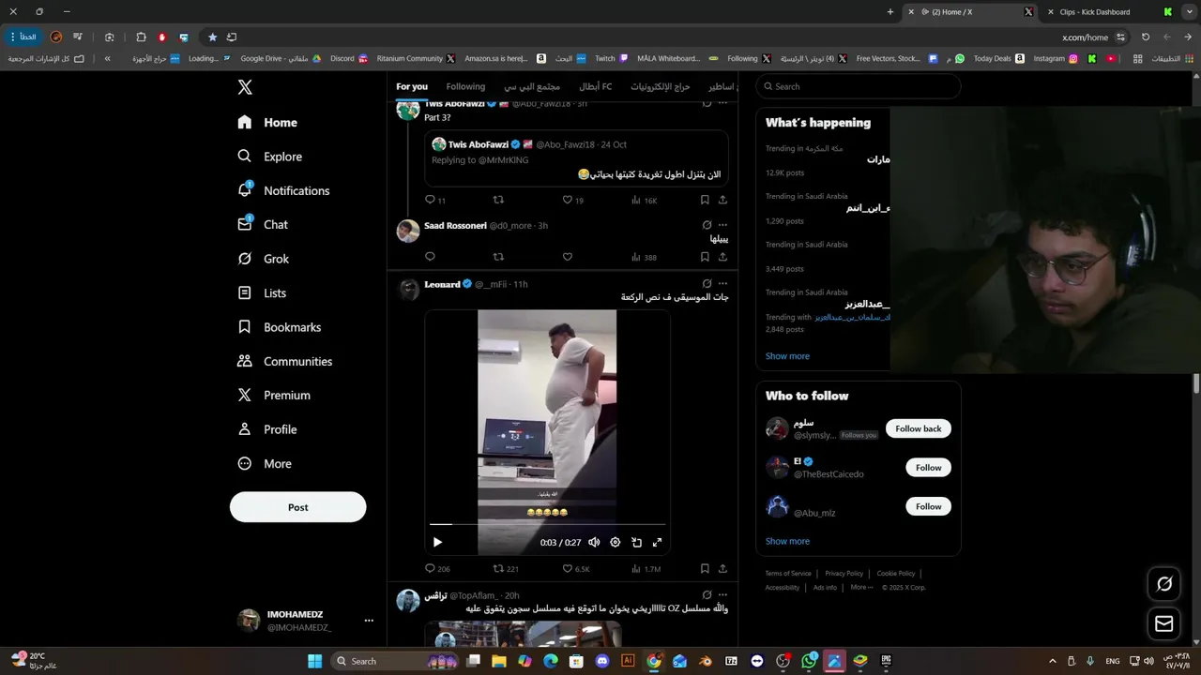Open Notifications from the sidebar
The image size is (1201, 675).
283,190
